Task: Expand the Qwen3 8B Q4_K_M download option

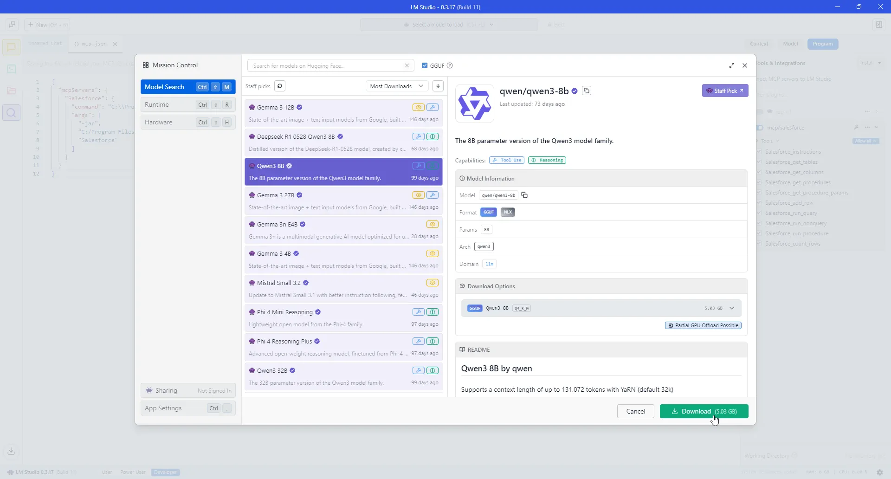Action: [732, 308]
